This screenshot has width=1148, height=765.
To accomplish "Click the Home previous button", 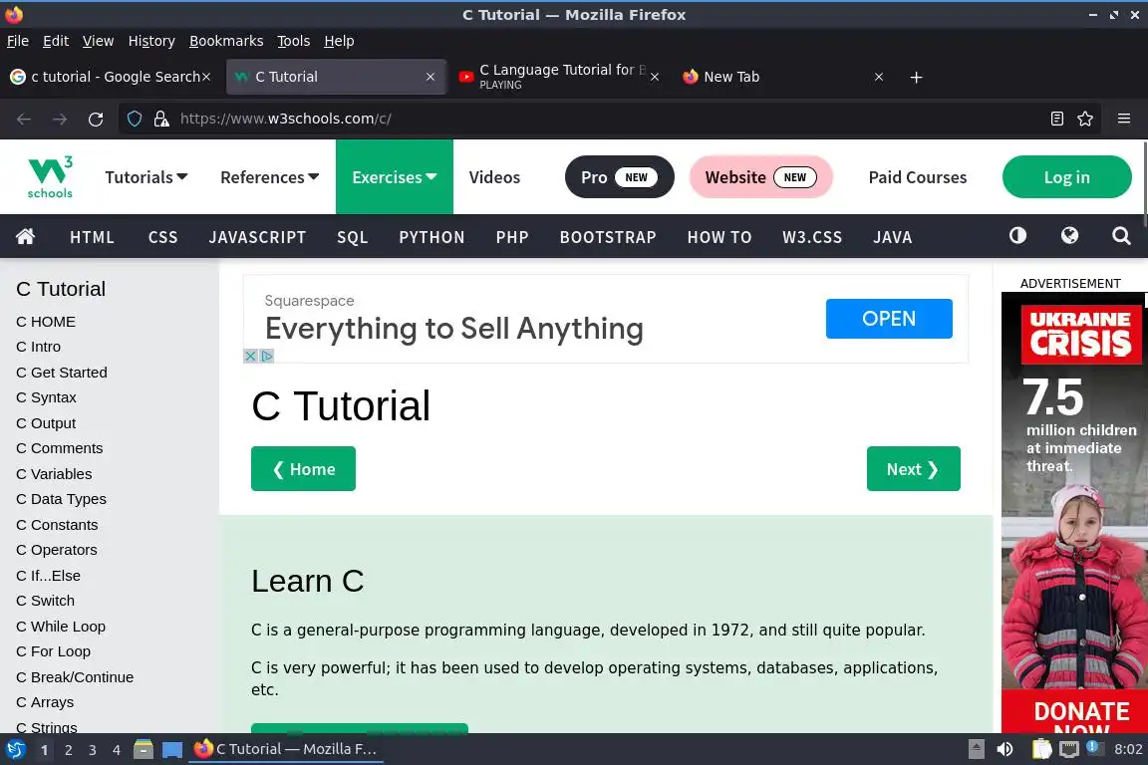I will point(303,469).
